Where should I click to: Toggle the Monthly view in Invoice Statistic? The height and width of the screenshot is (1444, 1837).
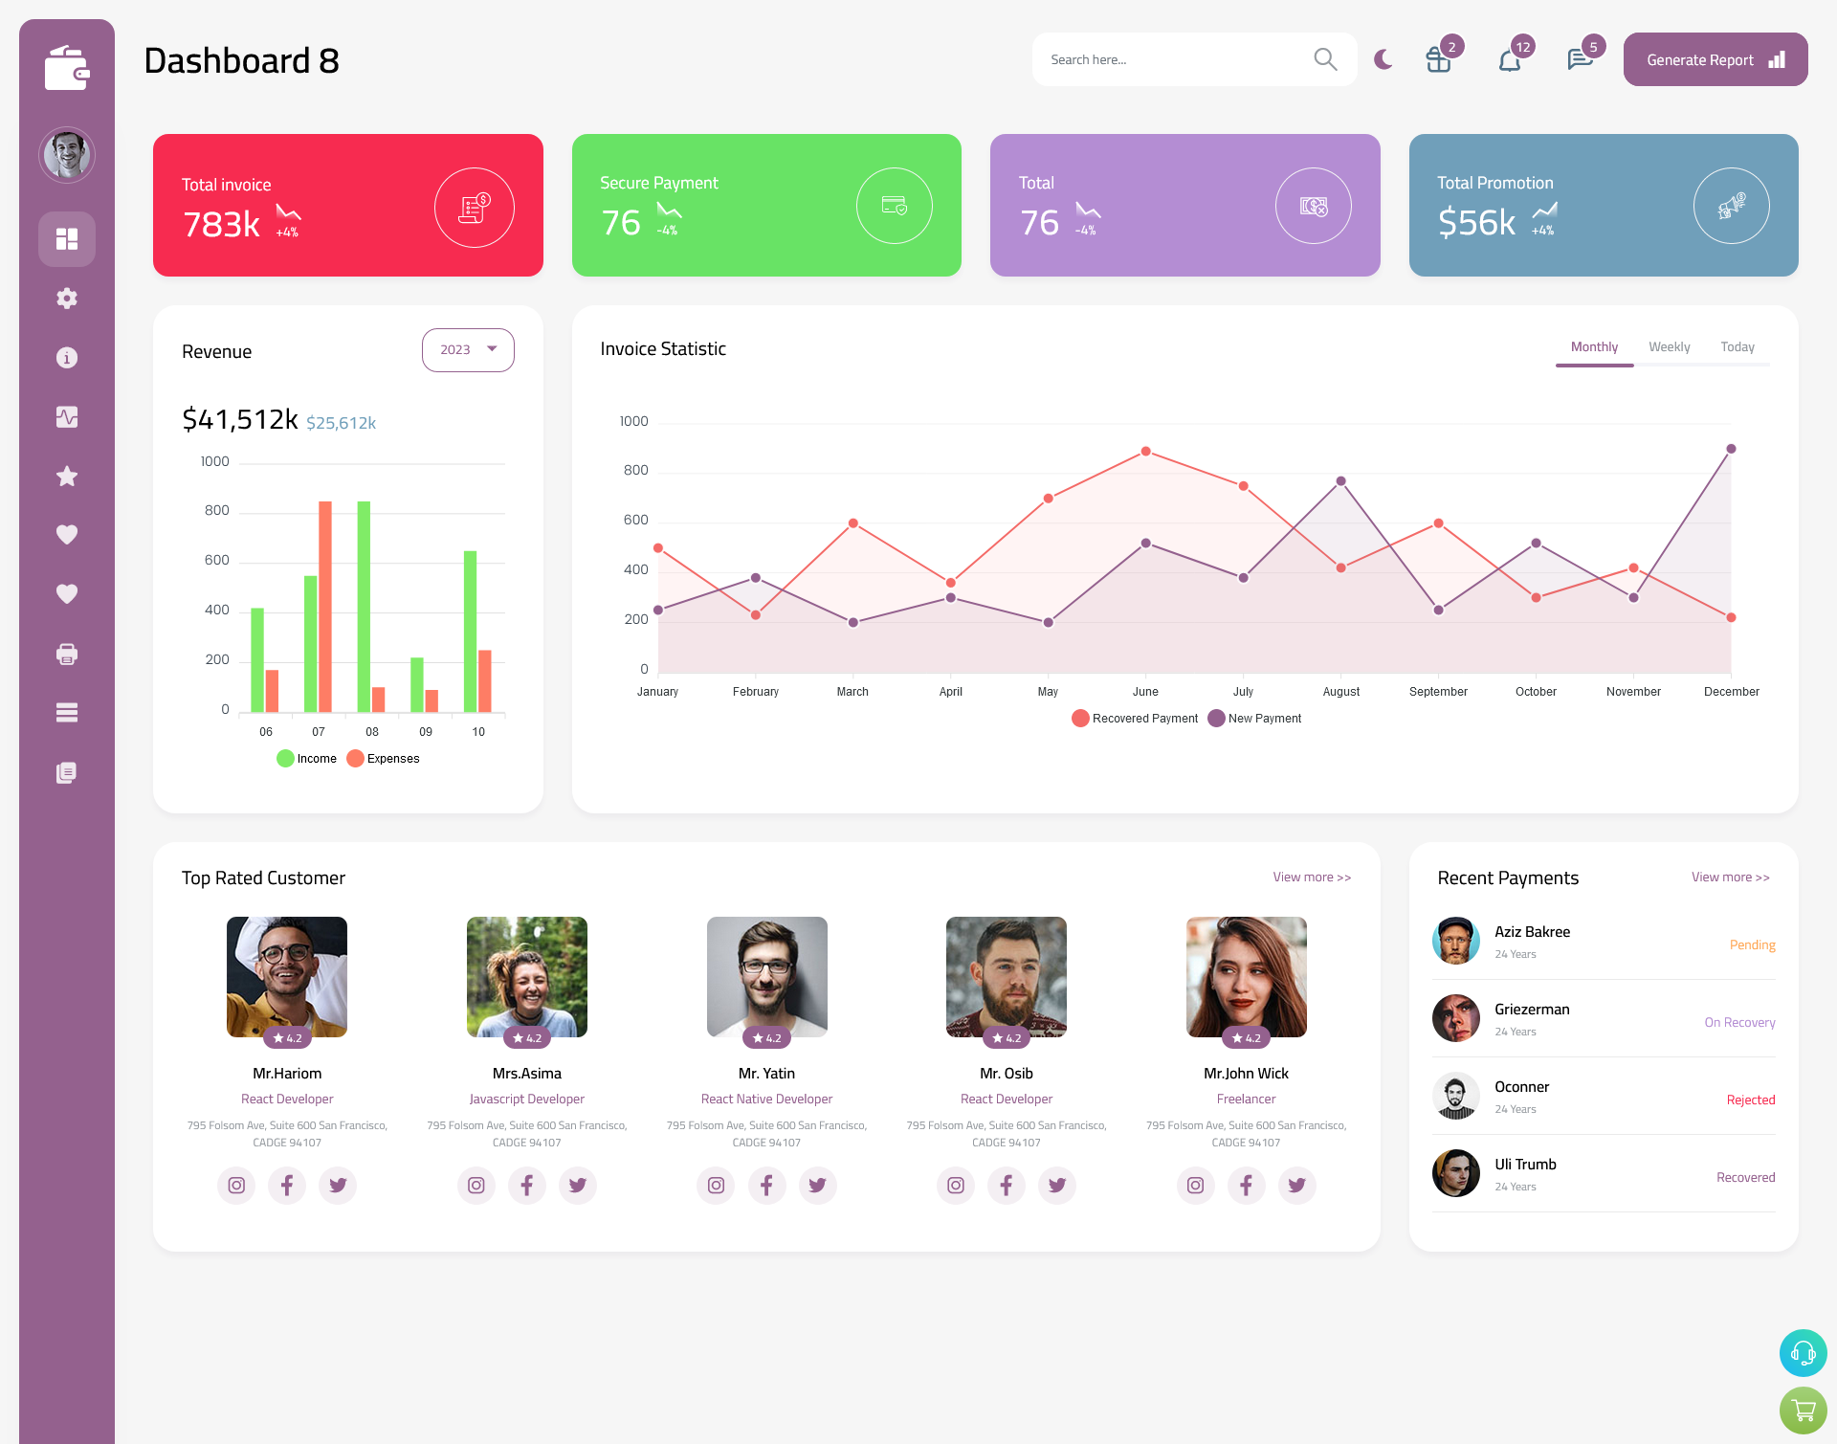coord(1594,346)
